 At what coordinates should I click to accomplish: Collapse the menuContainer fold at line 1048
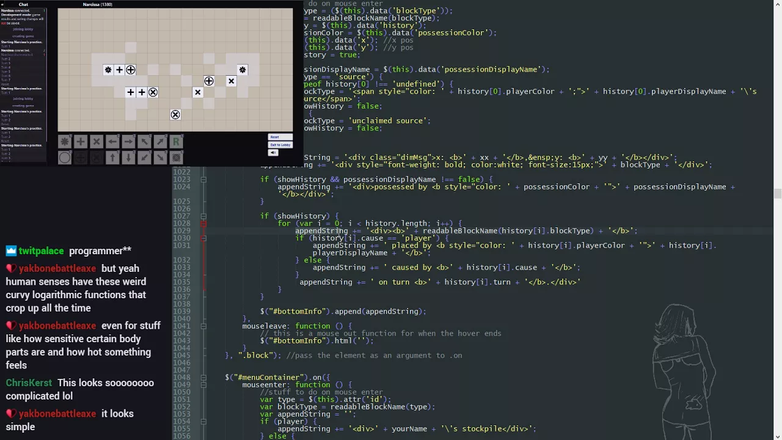tap(203, 378)
